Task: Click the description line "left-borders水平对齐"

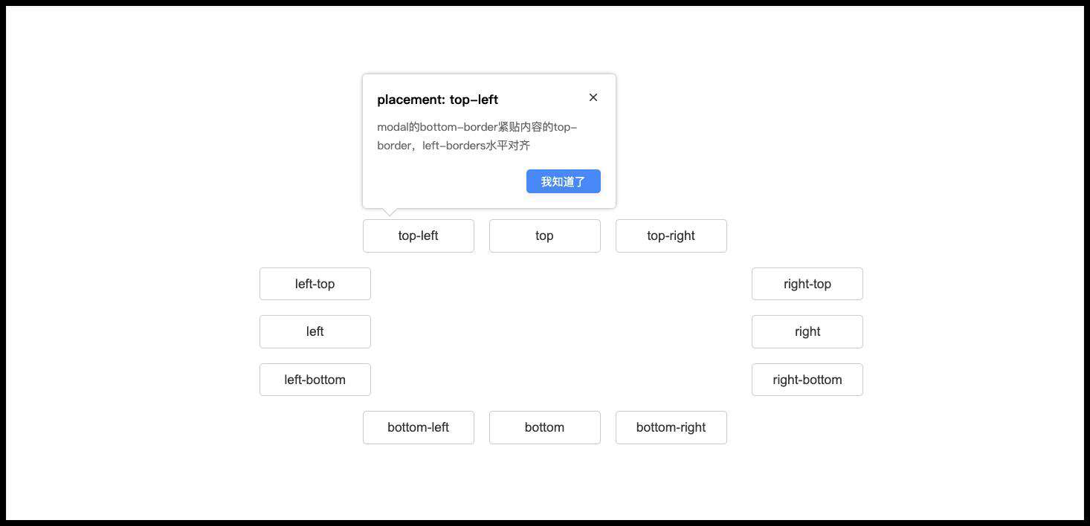Action: [x=476, y=146]
